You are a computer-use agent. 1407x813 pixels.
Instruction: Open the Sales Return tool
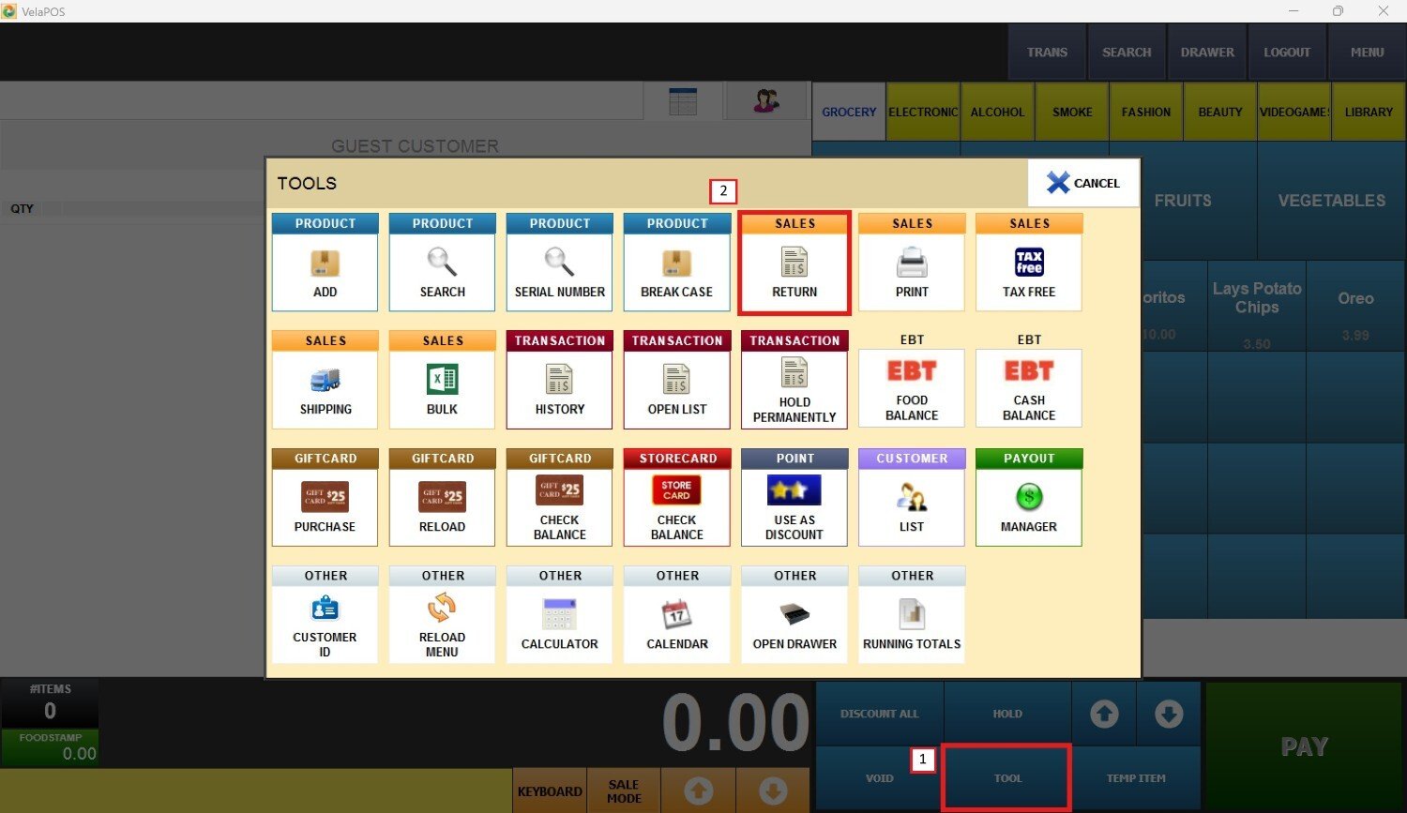tap(794, 263)
